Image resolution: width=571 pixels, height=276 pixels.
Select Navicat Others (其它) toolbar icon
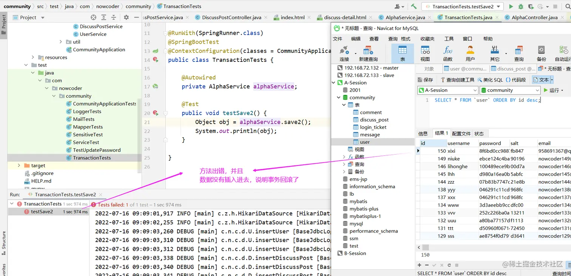tap(495, 54)
